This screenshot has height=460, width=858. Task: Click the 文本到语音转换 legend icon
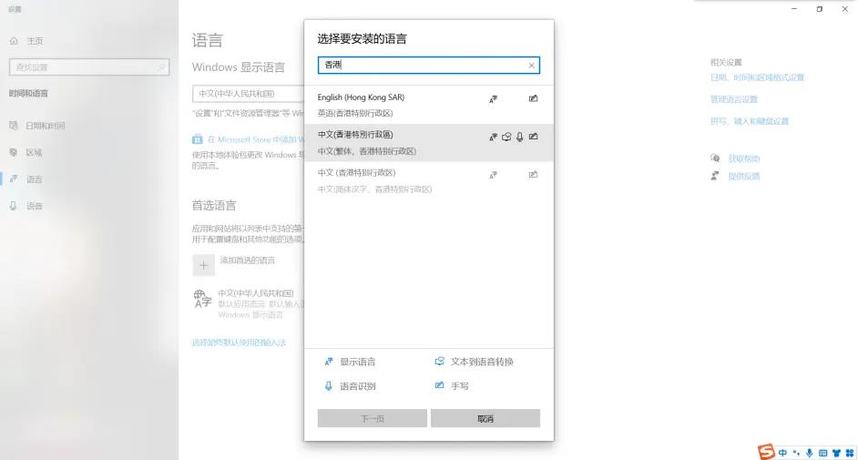(x=439, y=361)
